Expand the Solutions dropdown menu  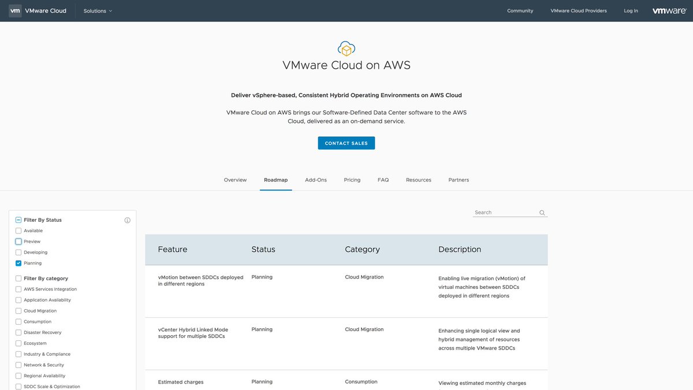(x=98, y=11)
